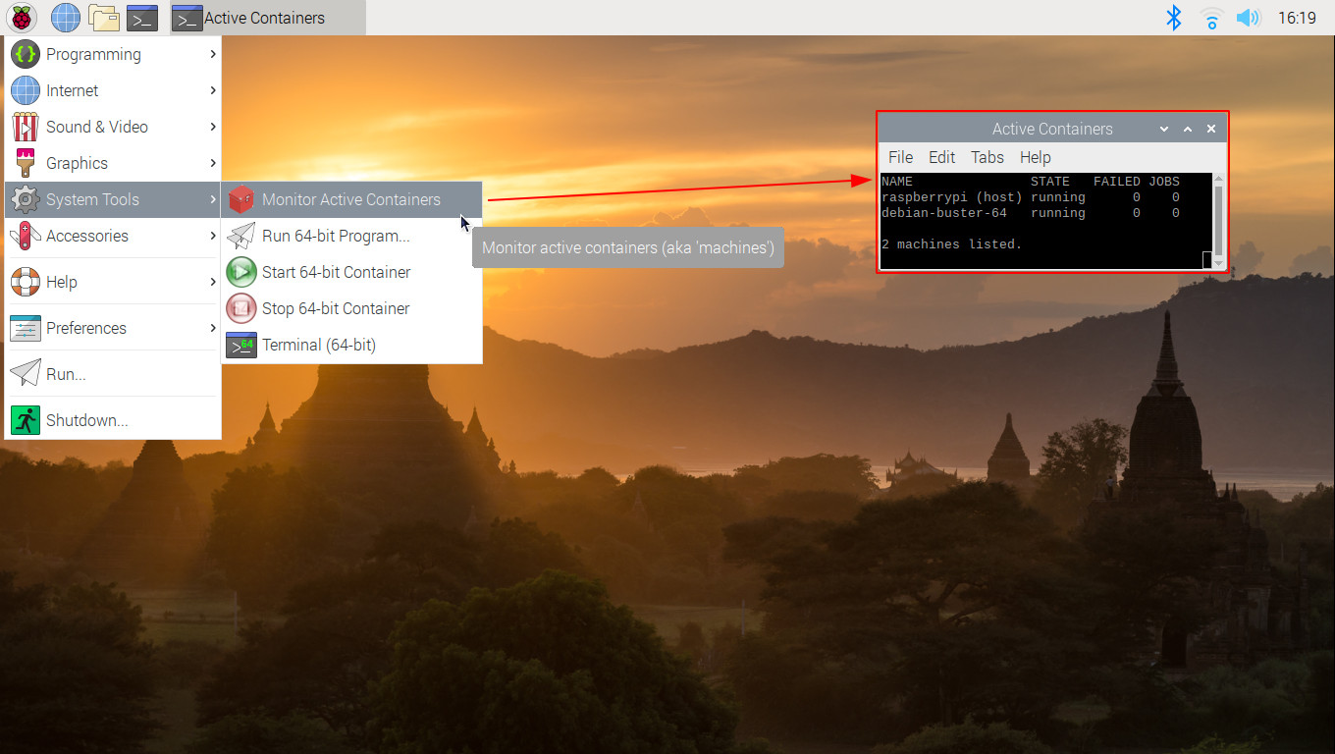Viewport: 1335px width, 754px height.
Task: Click the Preferences menu icon
Action: tap(26, 328)
